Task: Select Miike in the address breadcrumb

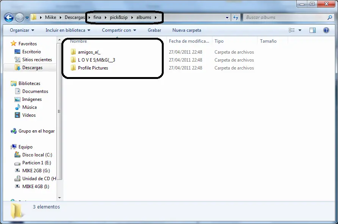Action: coord(51,17)
